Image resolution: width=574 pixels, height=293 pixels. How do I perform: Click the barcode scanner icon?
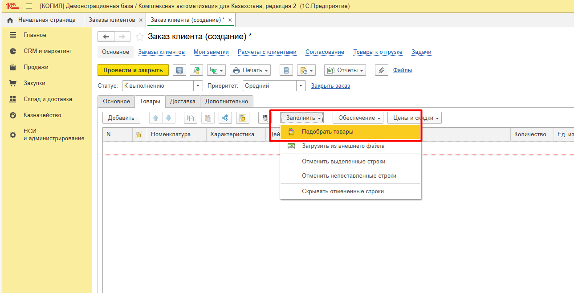265,118
